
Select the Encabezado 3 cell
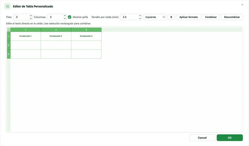point(86,36)
